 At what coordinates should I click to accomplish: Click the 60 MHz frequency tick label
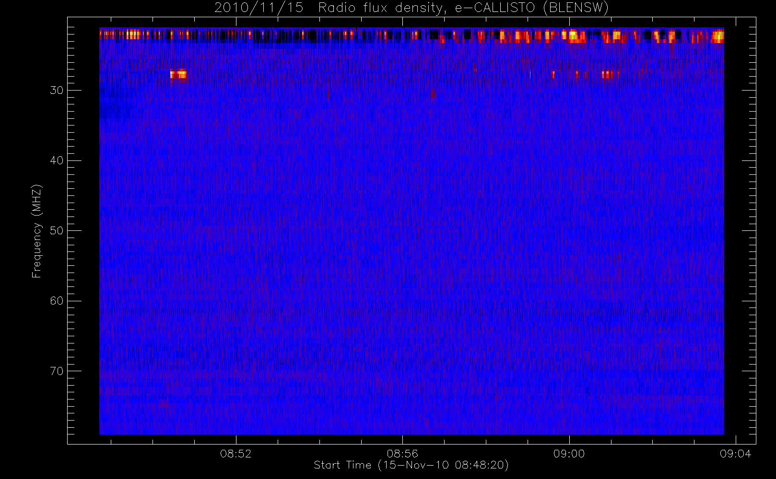coord(57,301)
